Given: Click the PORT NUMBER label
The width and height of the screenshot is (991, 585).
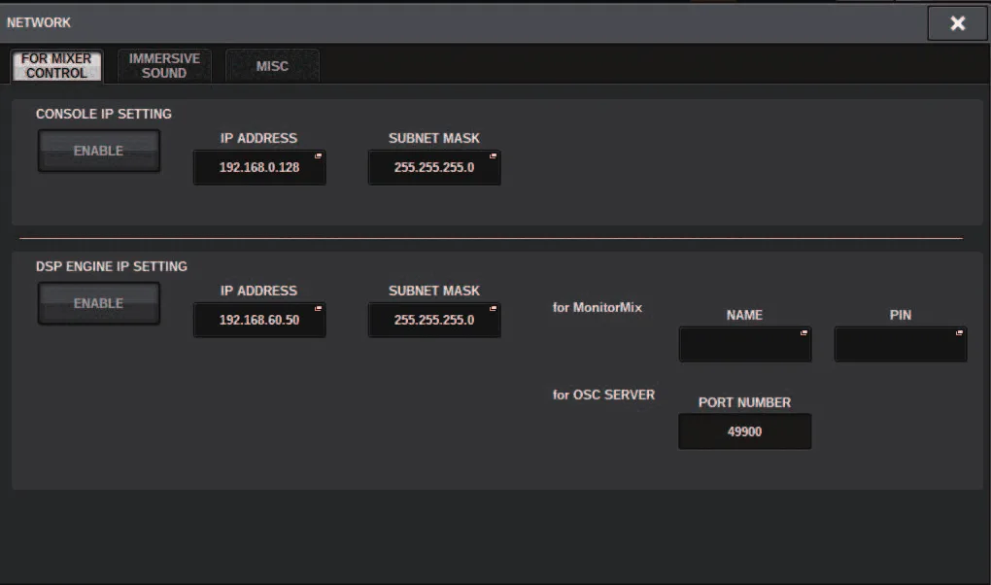Looking at the screenshot, I should (x=744, y=402).
